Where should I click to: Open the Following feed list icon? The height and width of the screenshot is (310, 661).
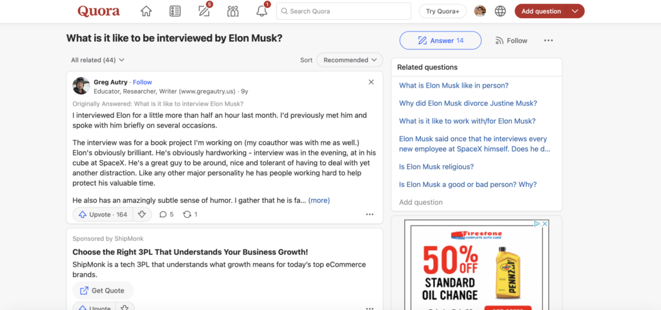click(x=175, y=12)
